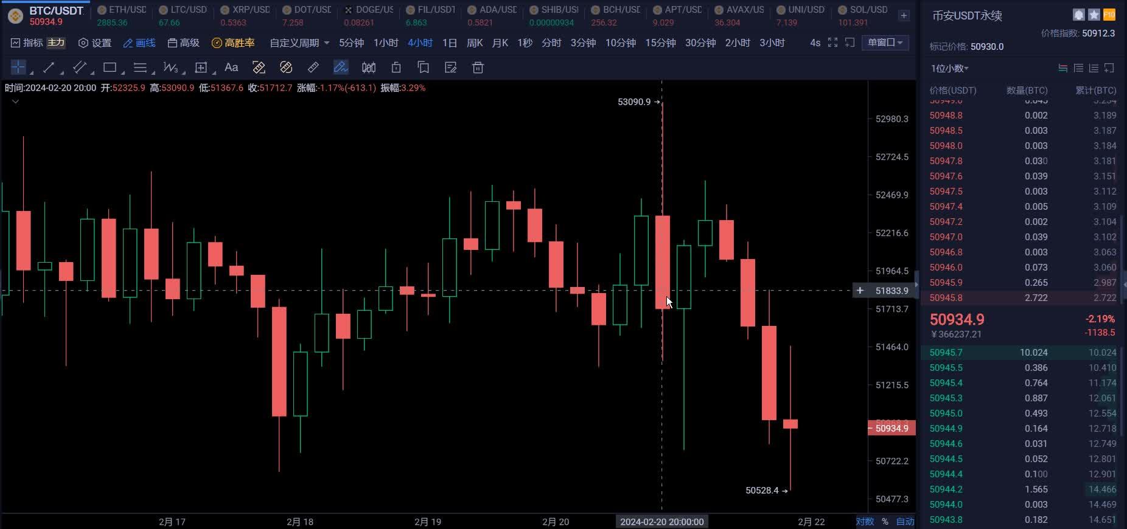Click the plus button beside 51833.9 price
1127x529 pixels.
coord(860,291)
